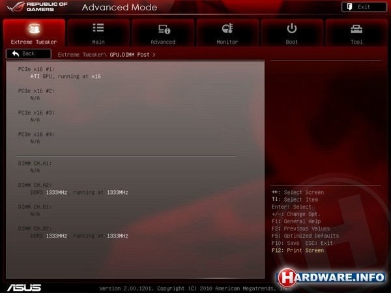The height and width of the screenshot is (293, 391).
Task: Click the ASUS logo at bottom
Action: point(24,288)
